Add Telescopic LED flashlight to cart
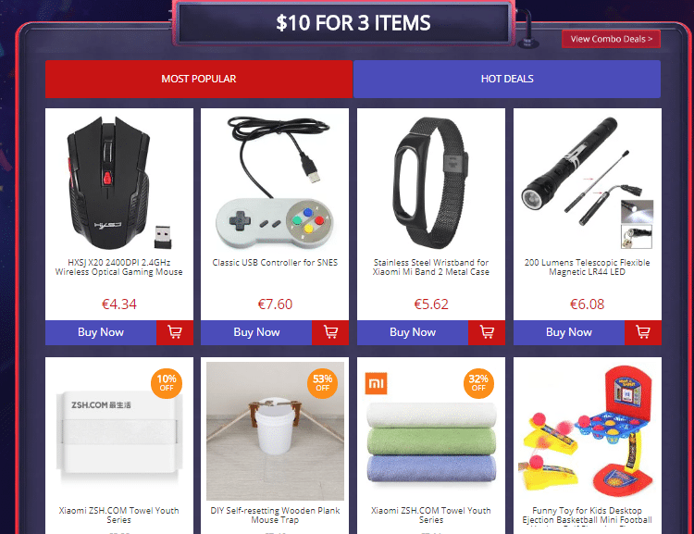Viewport: 694px width, 534px height. 643,332
